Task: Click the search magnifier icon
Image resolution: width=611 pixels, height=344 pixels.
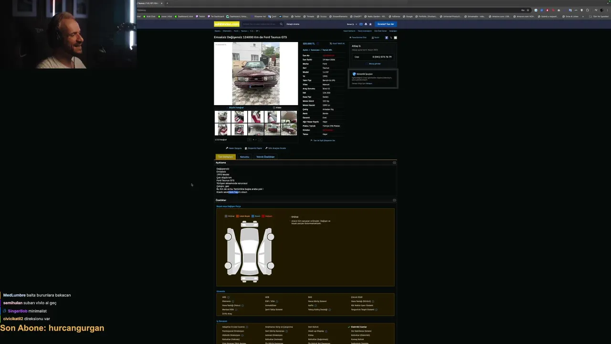Action: [x=281, y=24]
